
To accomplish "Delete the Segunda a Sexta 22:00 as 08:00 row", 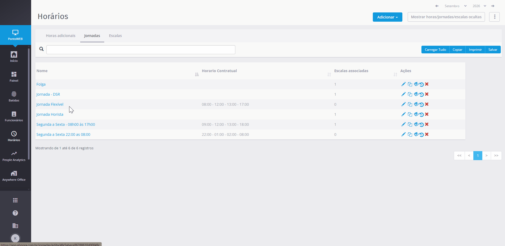I will click(427, 134).
